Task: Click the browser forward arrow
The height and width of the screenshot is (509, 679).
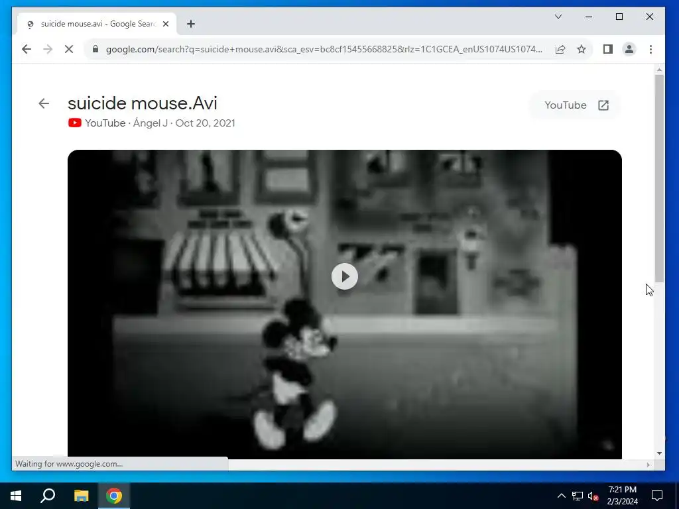Action: pos(48,49)
